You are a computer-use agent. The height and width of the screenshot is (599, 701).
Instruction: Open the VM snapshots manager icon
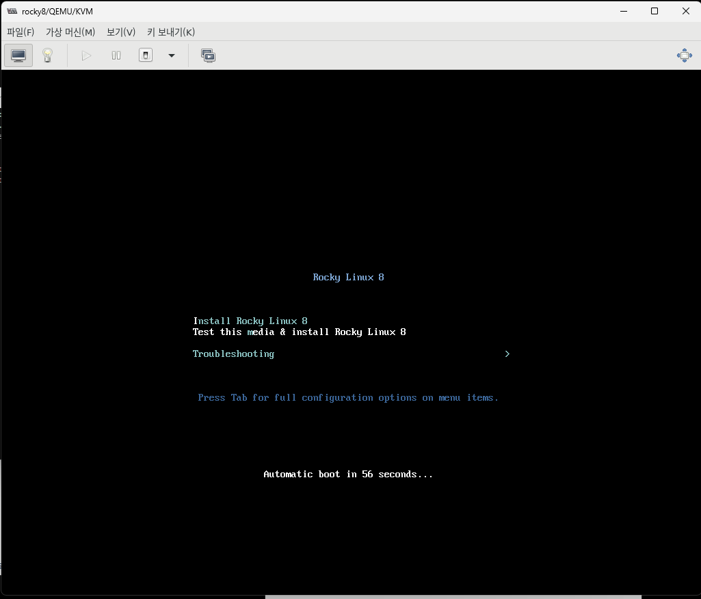[x=209, y=55]
